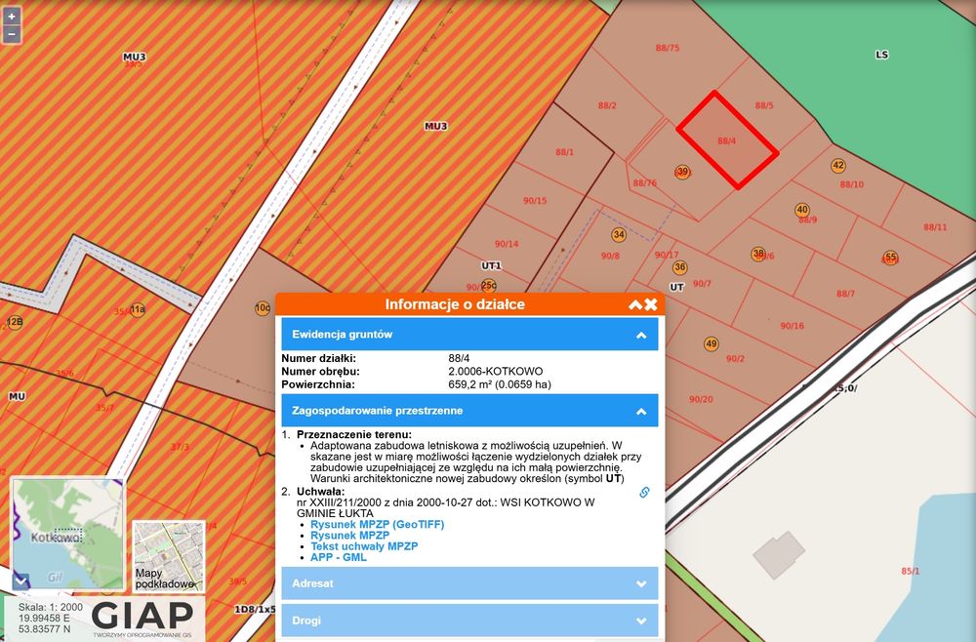
Task: Click parcel label 90/20
Action: [701, 399]
